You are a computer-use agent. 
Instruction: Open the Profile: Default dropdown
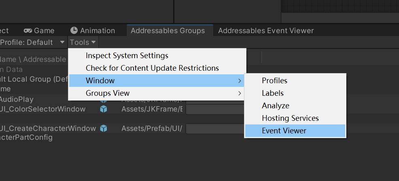click(x=32, y=42)
